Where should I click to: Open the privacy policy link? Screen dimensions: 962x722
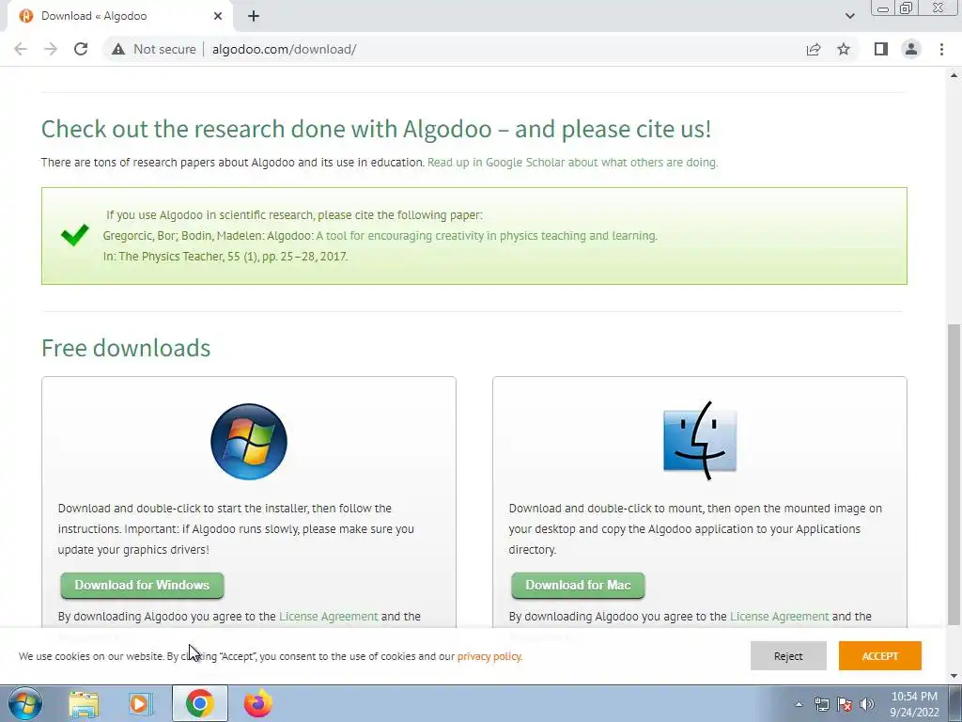(x=489, y=656)
